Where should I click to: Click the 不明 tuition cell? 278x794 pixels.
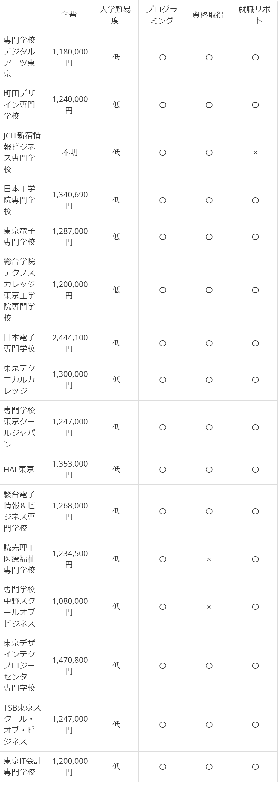point(70,152)
